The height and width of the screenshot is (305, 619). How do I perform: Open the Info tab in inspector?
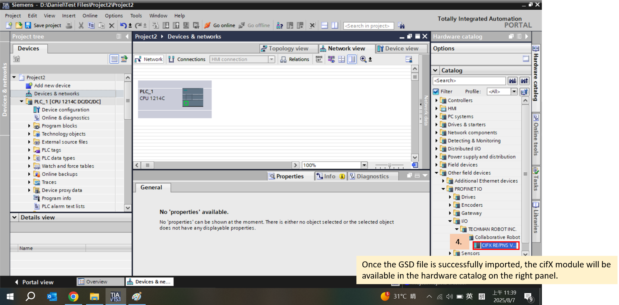click(330, 176)
